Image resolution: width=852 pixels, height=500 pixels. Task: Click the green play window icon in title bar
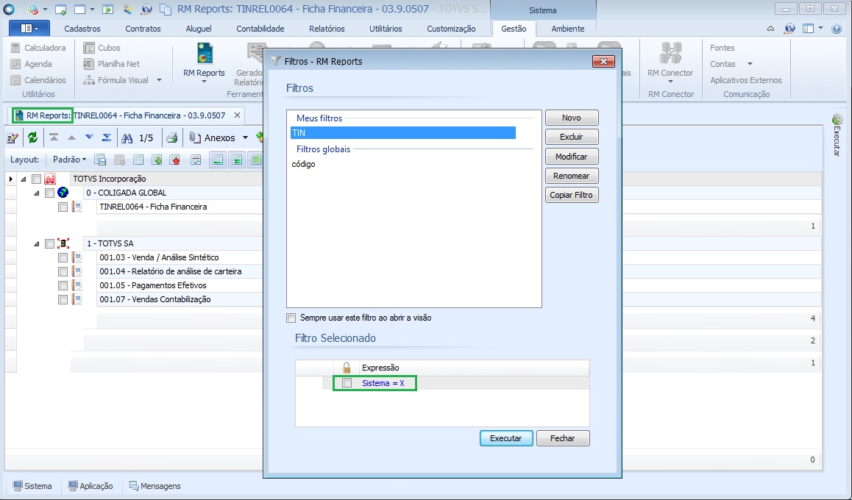point(108,10)
